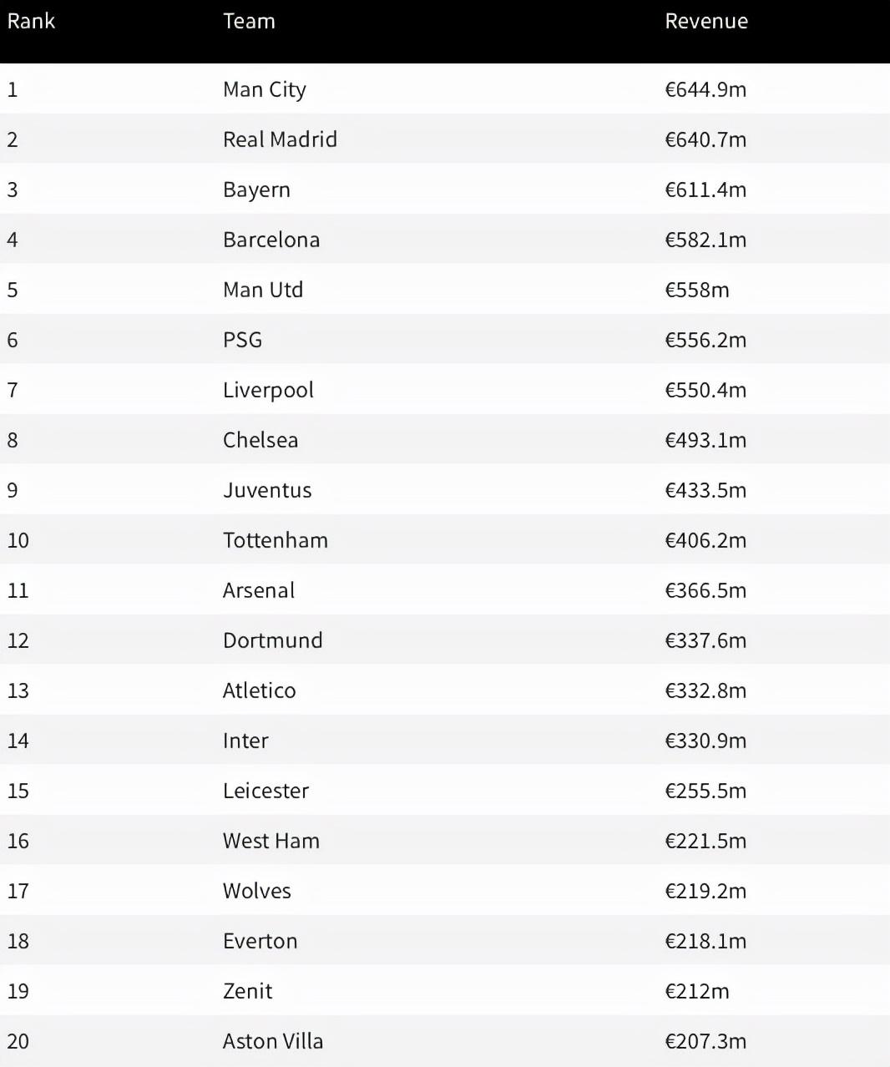Select the Man Utd row's €558m revenue

coord(697,290)
